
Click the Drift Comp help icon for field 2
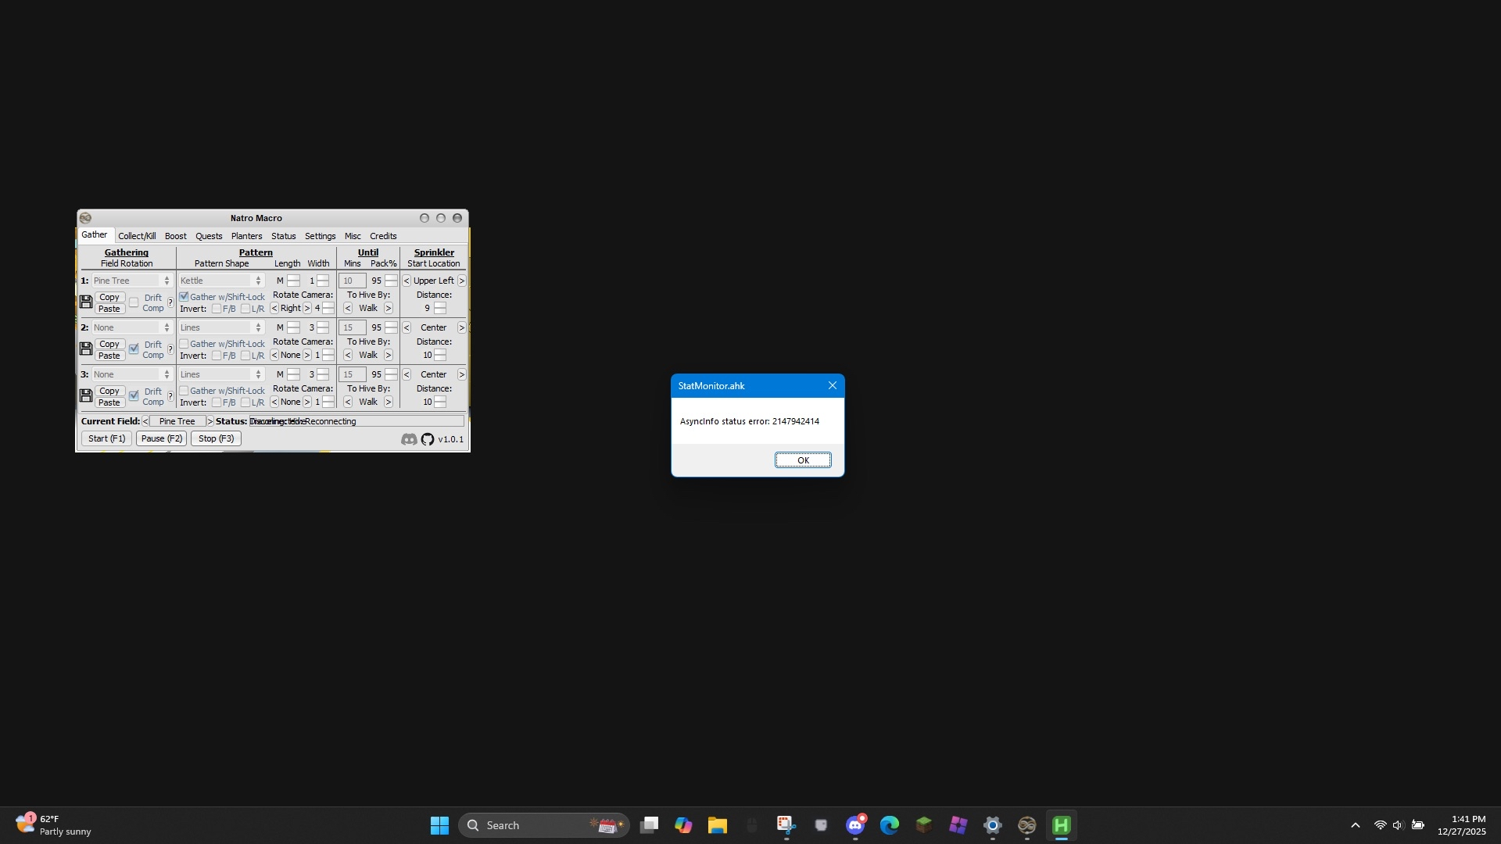point(170,349)
